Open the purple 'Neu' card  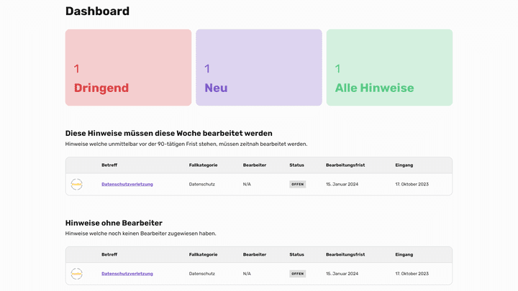click(x=258, y=68)
